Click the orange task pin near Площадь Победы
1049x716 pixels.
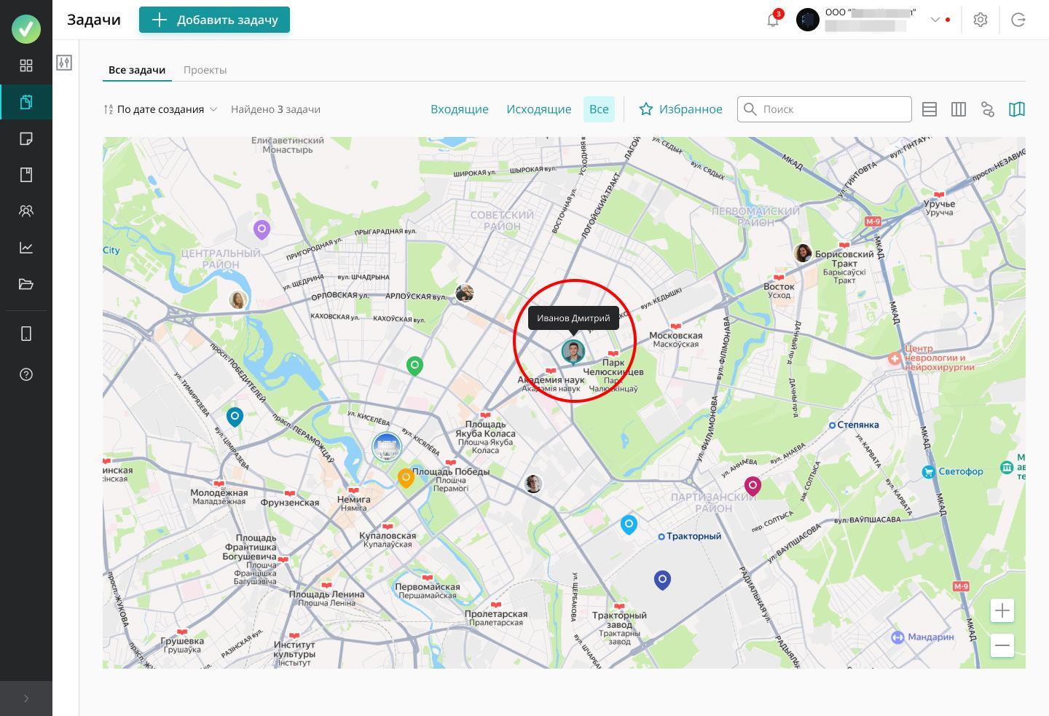point(406,478)
